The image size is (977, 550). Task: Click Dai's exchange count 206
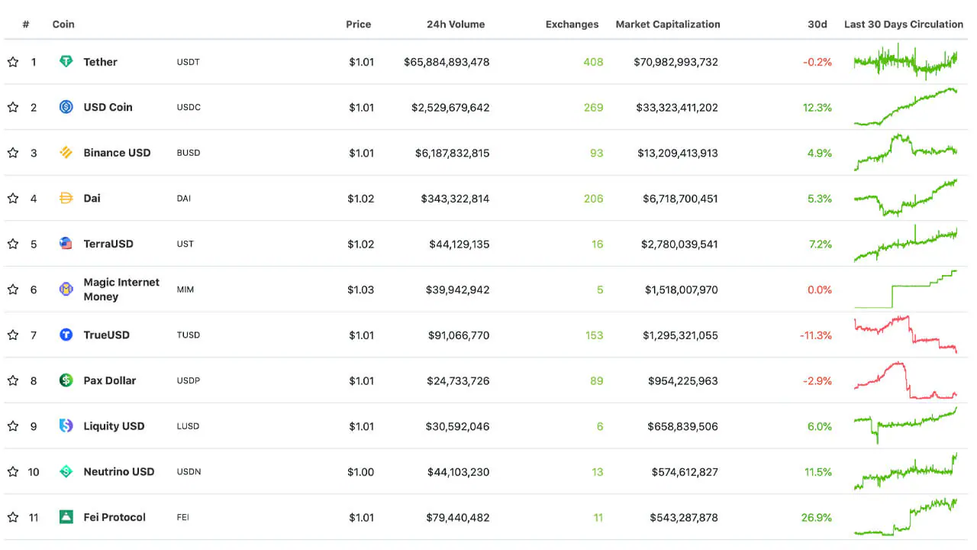(593, 199)
